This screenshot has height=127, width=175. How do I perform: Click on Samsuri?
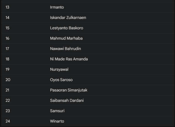(x=57, y=111)
